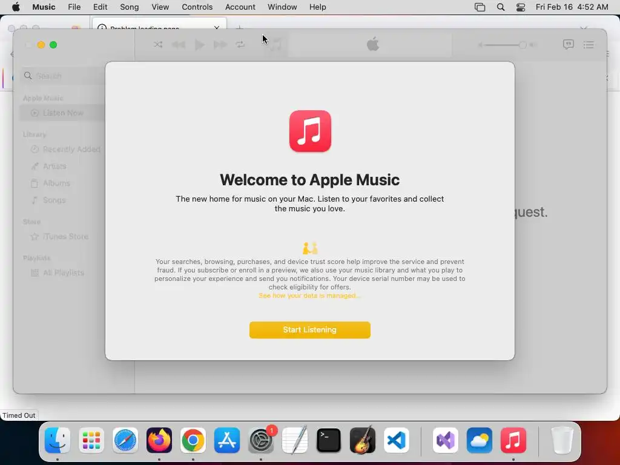The width and height of the screenshot is (620, 465).
Task: Open the Account menu
Action: click(x=240, y=7)
